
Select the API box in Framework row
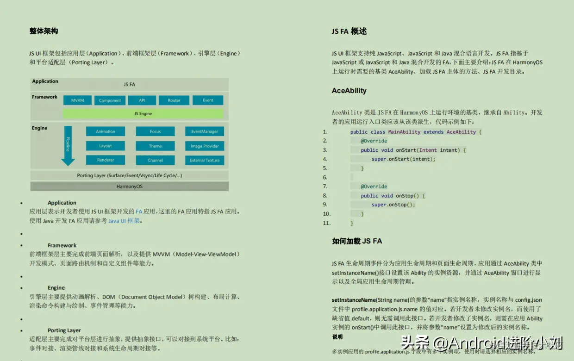pos(142,100)
